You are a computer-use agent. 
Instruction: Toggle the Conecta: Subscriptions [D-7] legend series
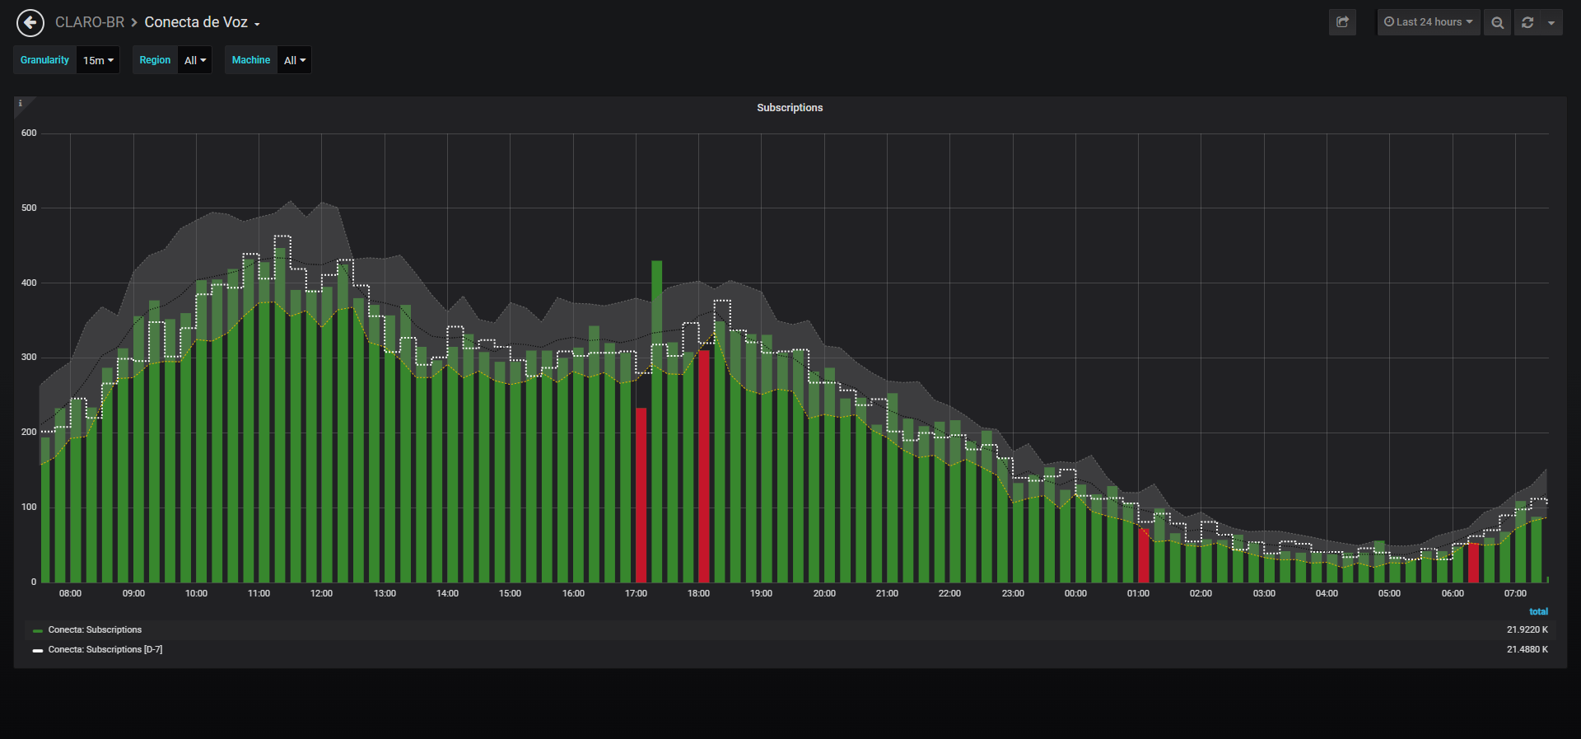coord(105,650)
